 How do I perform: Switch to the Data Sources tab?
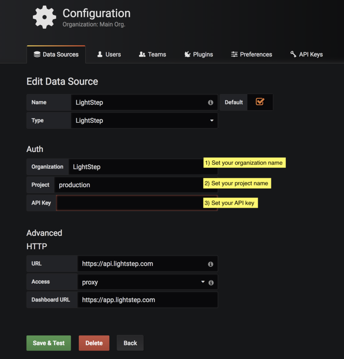pyautogui.click(x=56, y=54)
